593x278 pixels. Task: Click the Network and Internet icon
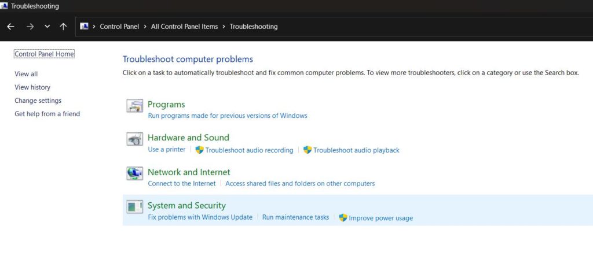point(134,173)
